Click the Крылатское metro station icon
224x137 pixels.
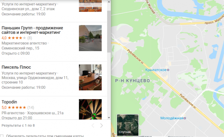[x=168, y=70]
